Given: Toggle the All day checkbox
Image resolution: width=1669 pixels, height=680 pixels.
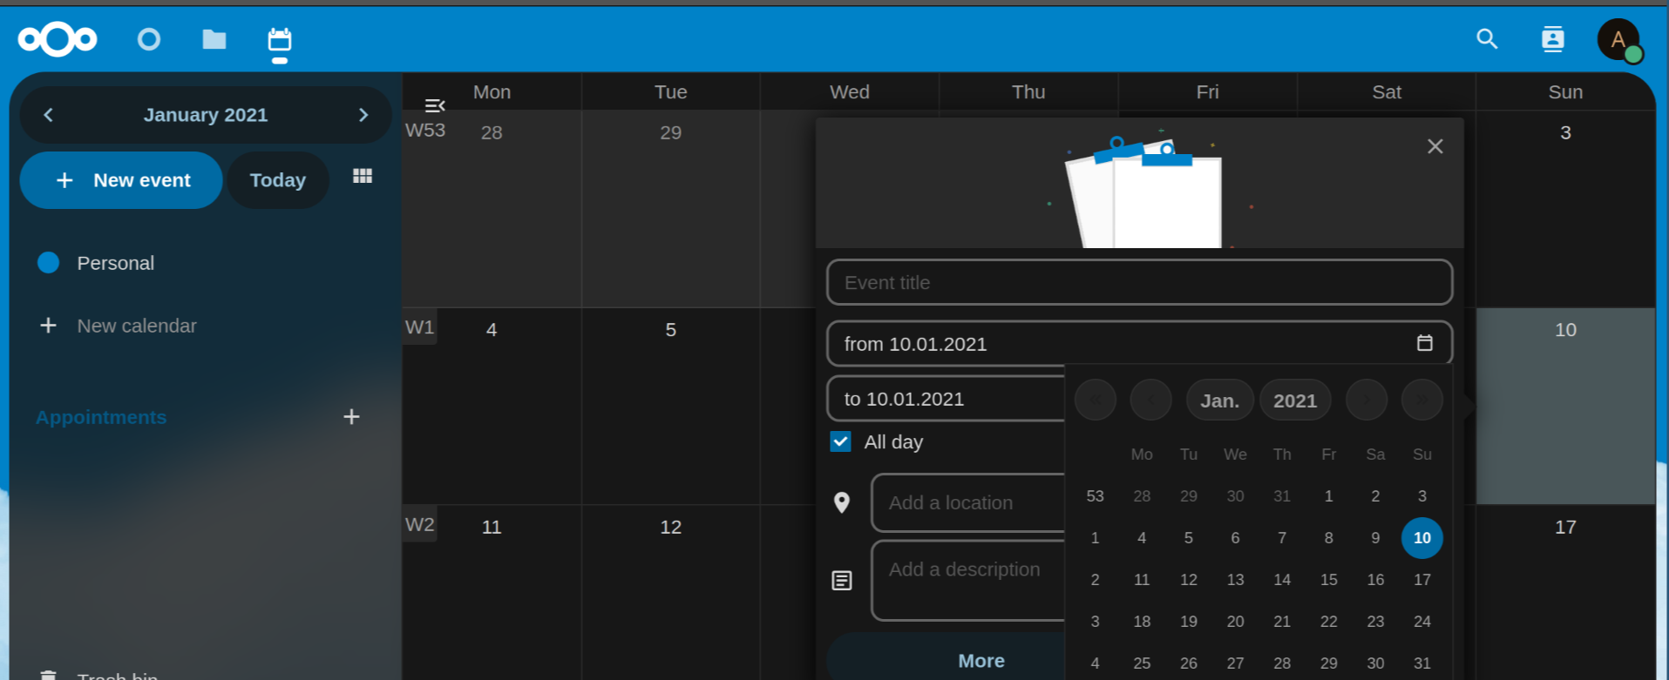Looking at the screenshot, I should pyautogui.click(x=840, y=441).
